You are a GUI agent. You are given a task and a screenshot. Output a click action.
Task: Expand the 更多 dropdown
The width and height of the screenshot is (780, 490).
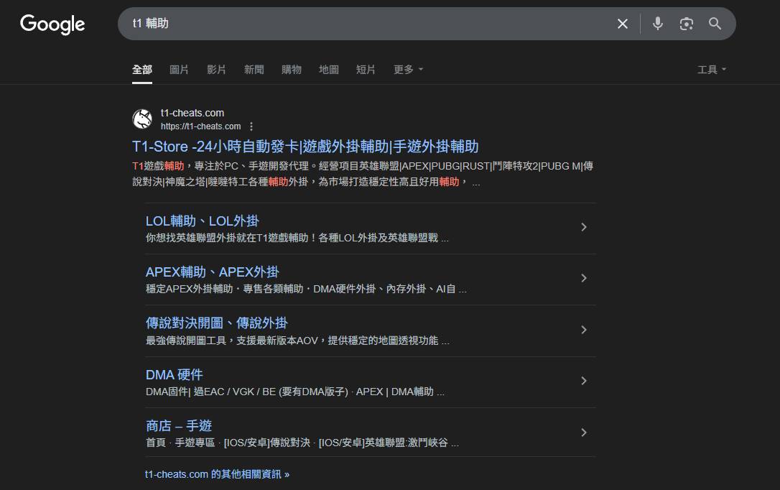[408, 70]
